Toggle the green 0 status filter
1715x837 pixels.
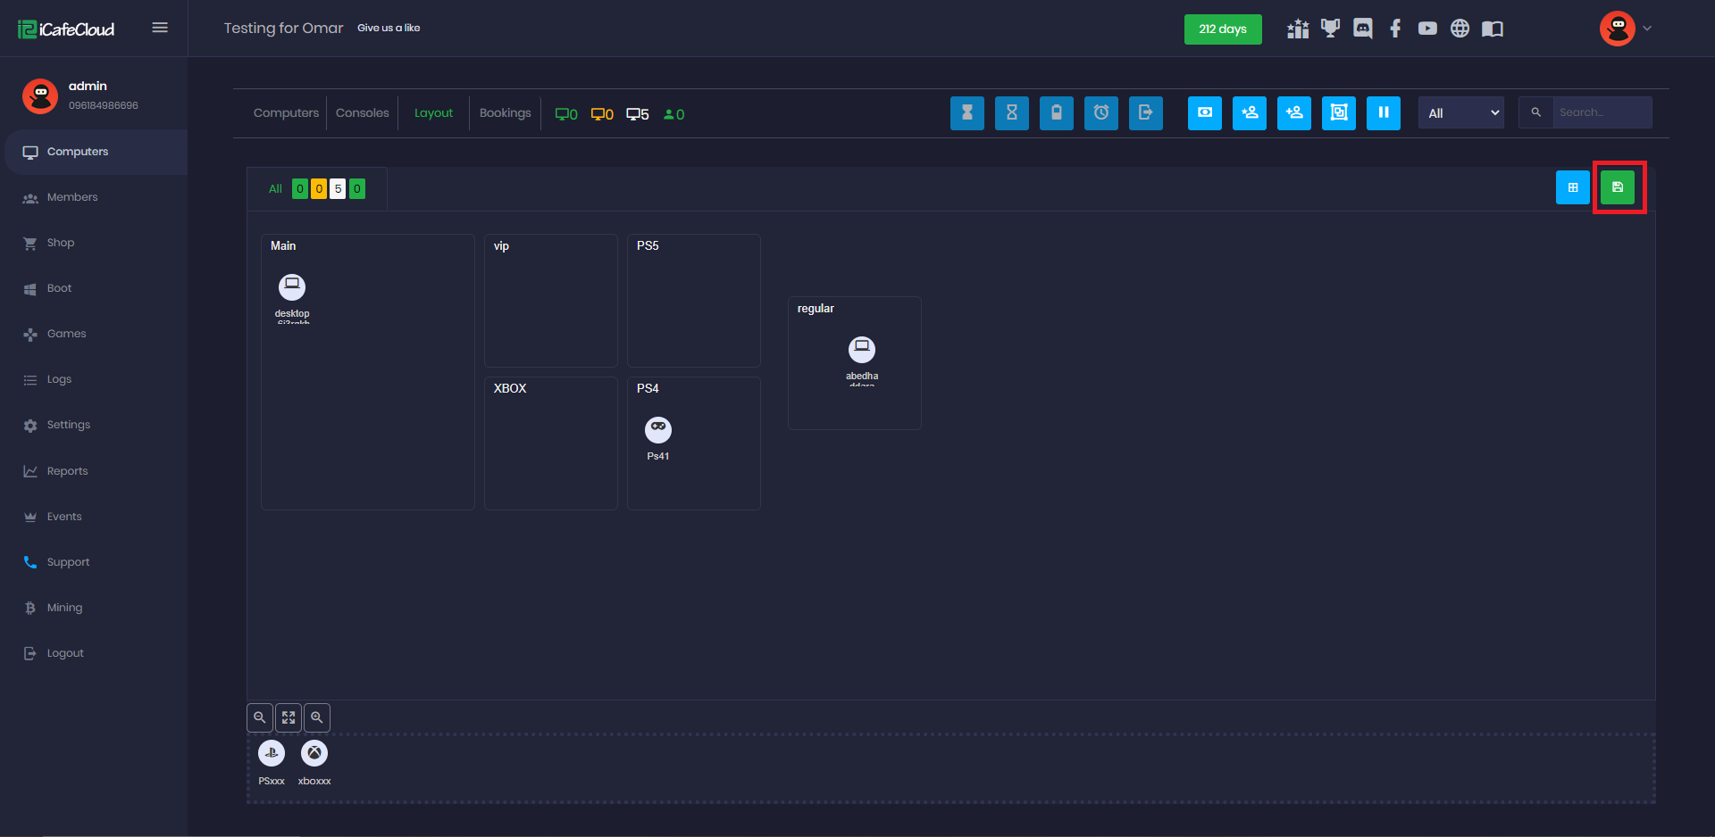tap(300, 189)
